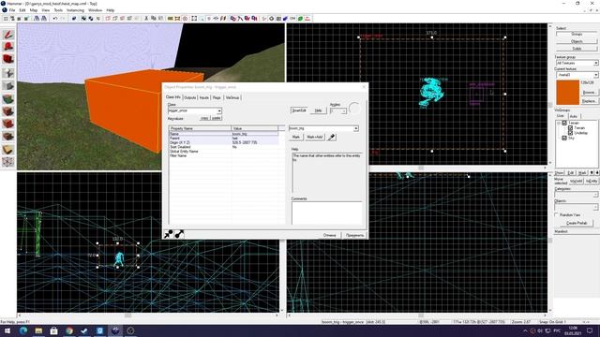Click the orange current texture preview
The image size is (600, 337).
click(567, 93)
